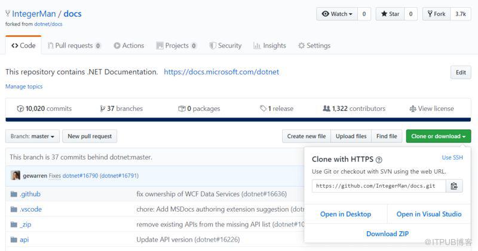Select the HTTPS clone URL field

pos(379,186)
